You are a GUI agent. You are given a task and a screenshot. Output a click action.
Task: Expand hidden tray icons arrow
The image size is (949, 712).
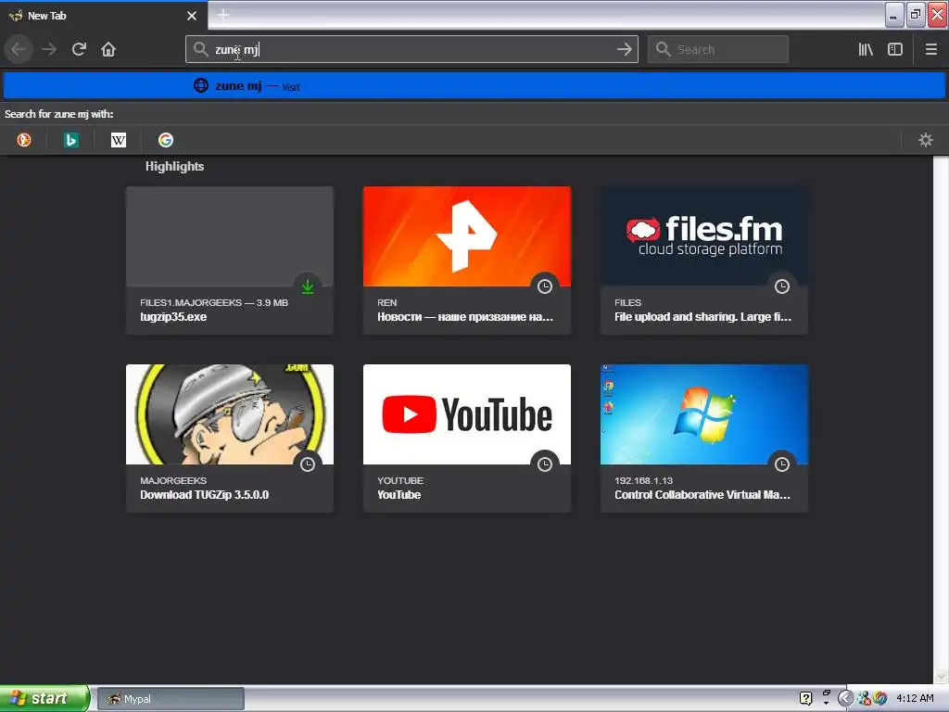(845, 698)
